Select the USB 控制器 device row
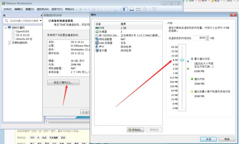 tap(129, 43)
